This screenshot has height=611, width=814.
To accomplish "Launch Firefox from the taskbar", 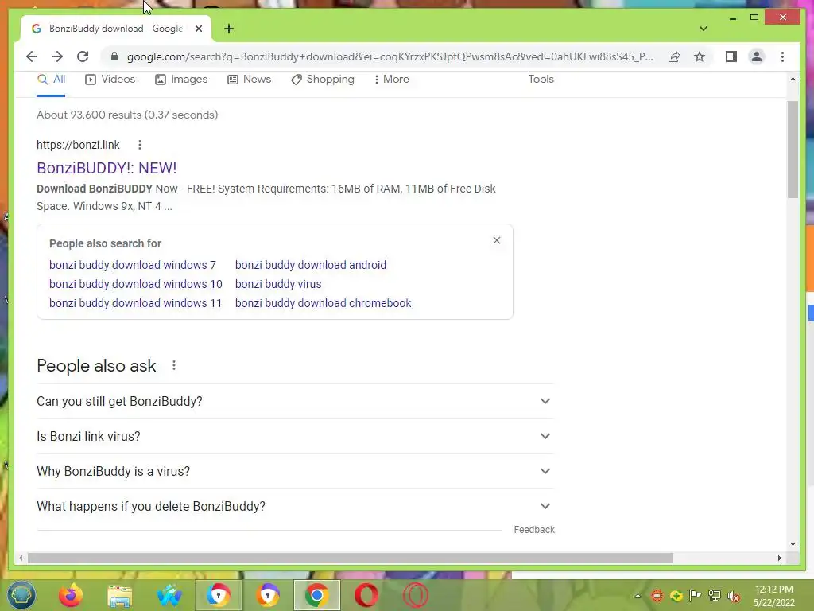I will coord(70,595).
